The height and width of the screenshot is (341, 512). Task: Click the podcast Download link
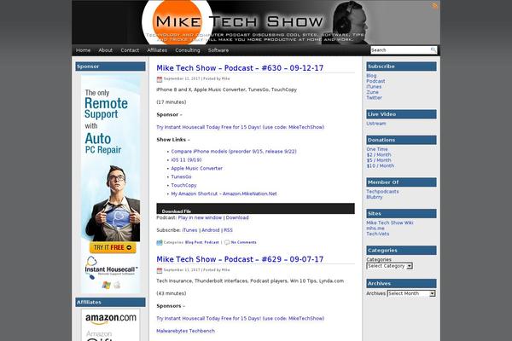pyautogui.click(x=237, y=217)
